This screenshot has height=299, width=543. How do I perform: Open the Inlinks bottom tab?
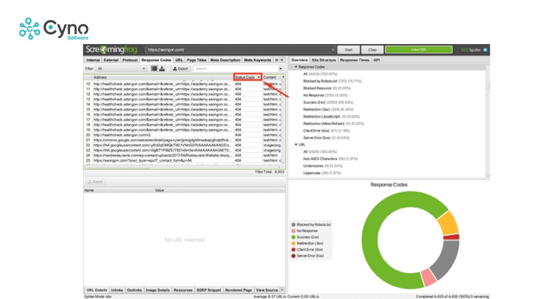coord(117,290)
